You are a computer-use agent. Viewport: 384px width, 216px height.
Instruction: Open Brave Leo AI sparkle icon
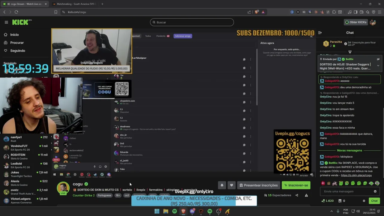pos(367,12)
